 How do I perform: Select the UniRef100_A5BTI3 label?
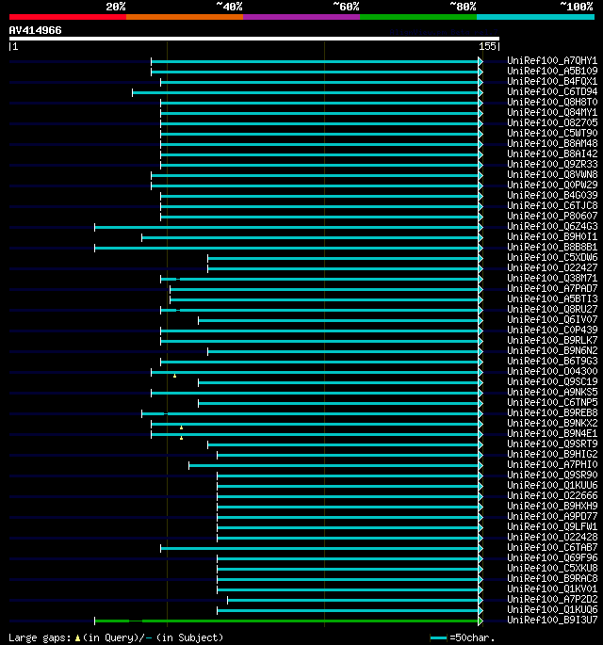552,298
